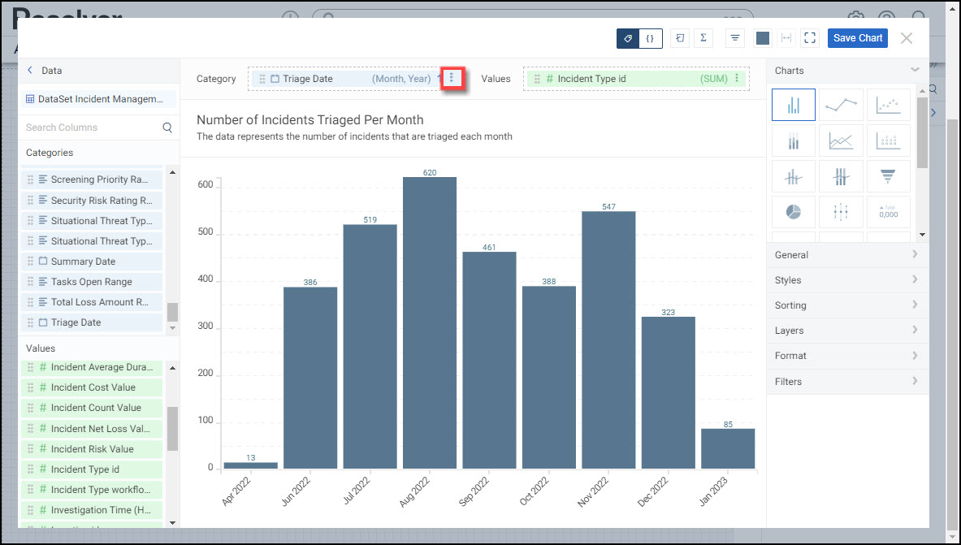Screen dimensions: 961x545
Task: Open the fullscreen view icon
Action: click(x=809, y=38)
